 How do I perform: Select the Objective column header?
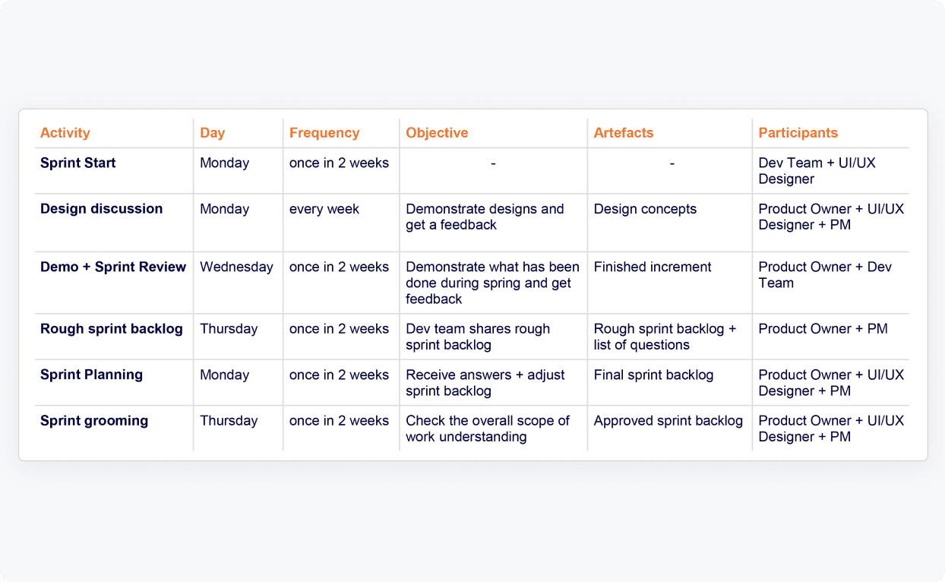pyautogui.click(x=437, y=133)
